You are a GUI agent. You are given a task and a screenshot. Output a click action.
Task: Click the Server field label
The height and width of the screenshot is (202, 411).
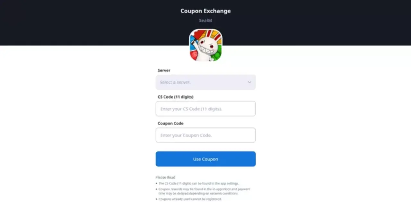tap(164, 70)
